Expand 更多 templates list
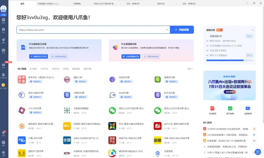 (190, 69)
